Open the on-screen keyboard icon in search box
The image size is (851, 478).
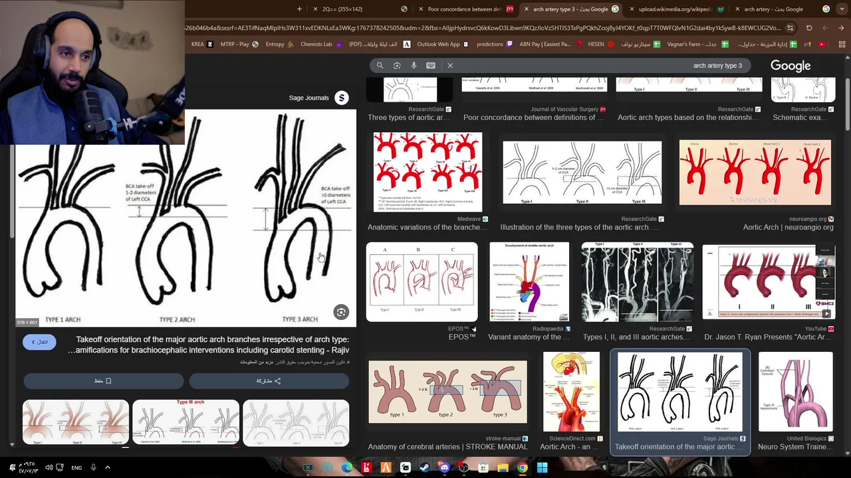coord(431,66)
